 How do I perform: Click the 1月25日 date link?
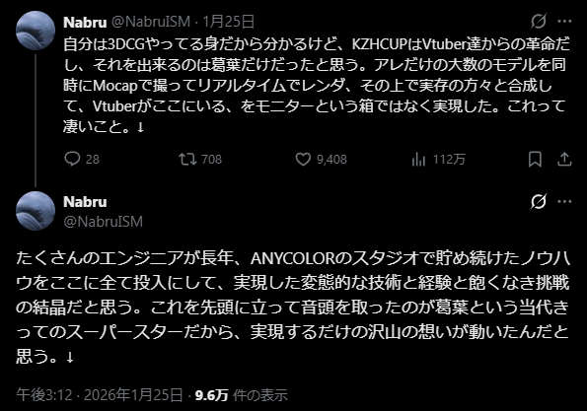[x=228, y=22]
